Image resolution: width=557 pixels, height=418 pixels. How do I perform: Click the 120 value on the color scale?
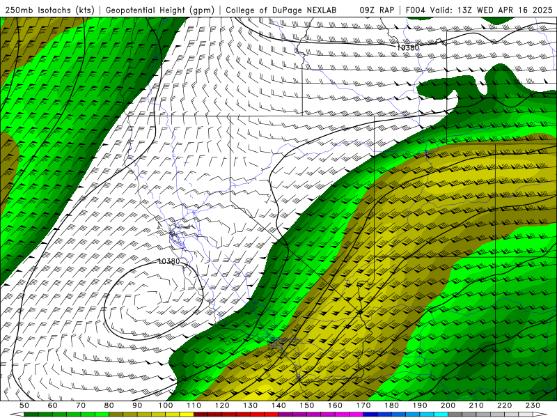coord(222,405)
